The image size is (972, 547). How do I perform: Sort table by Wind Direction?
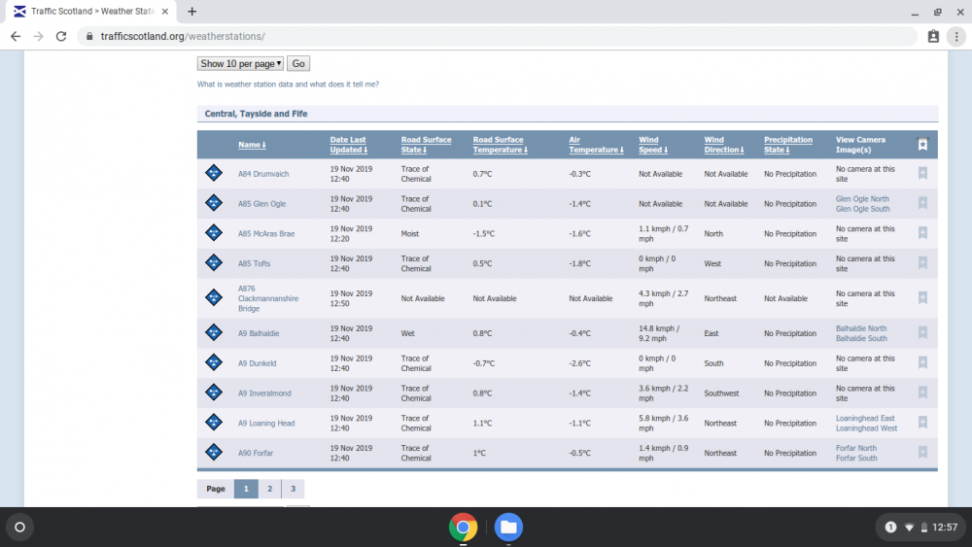point(724,145)
